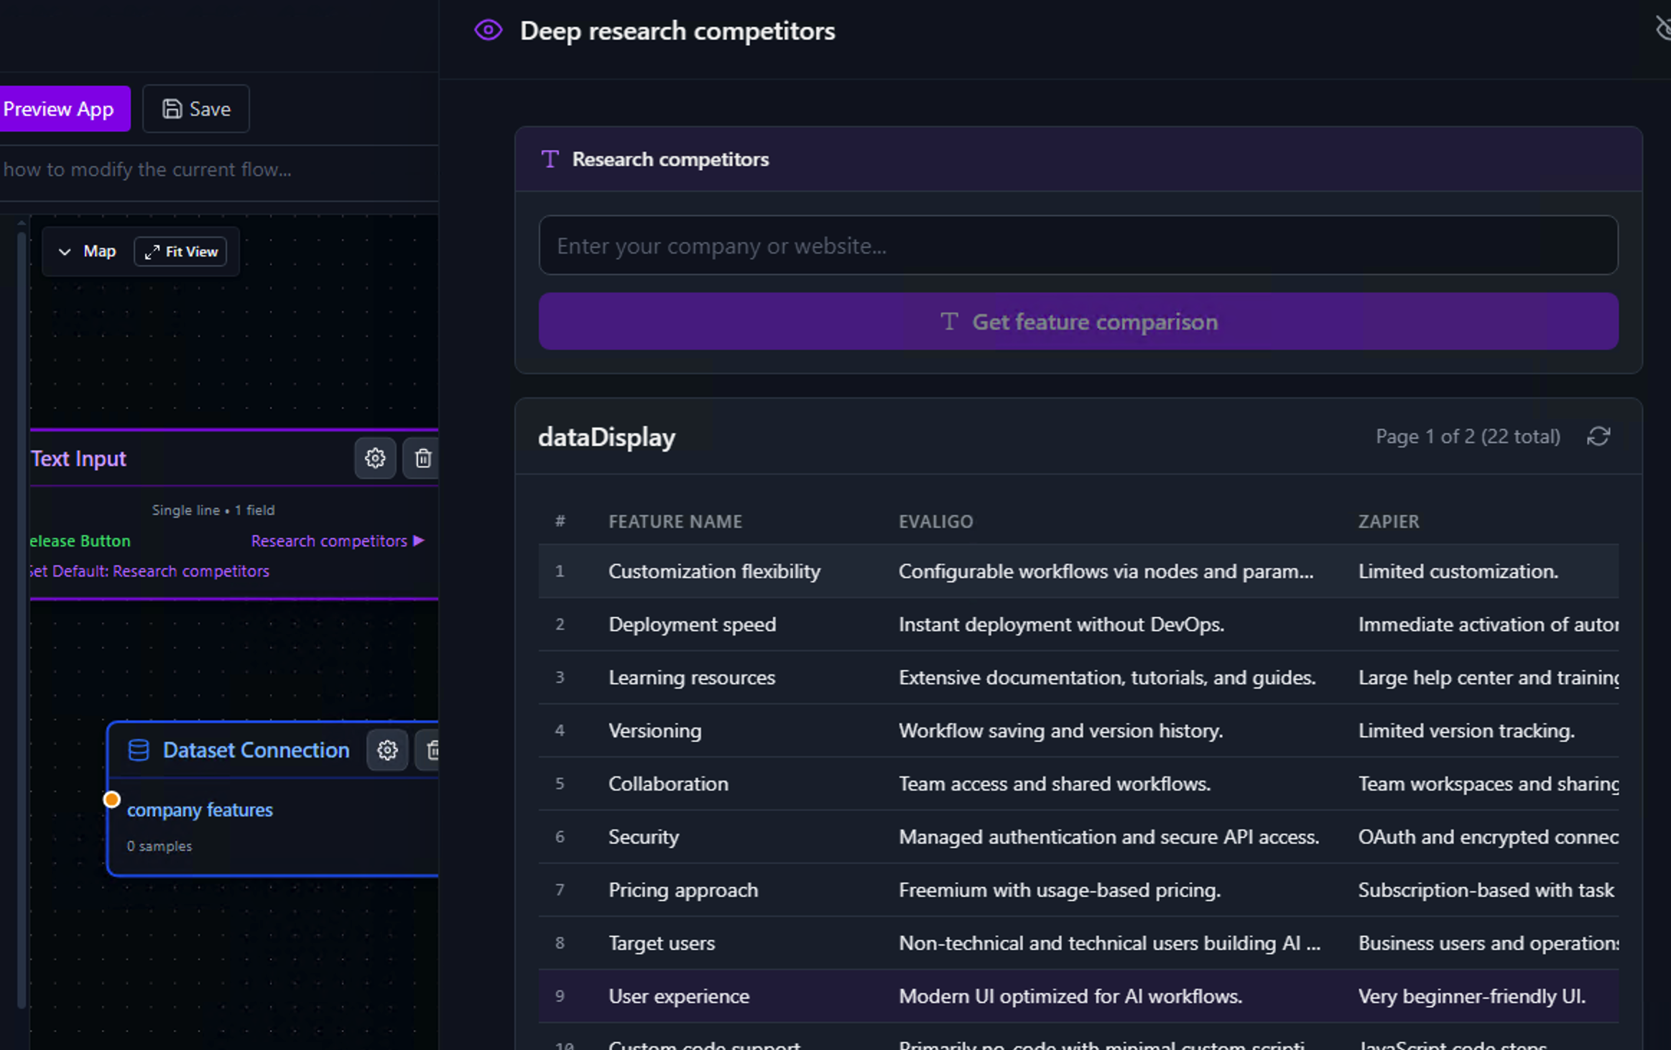Open Text Input node settings gear
Image resolution: width=1671 pixels, height=1050 pixels.
click(x=375, y=458)
